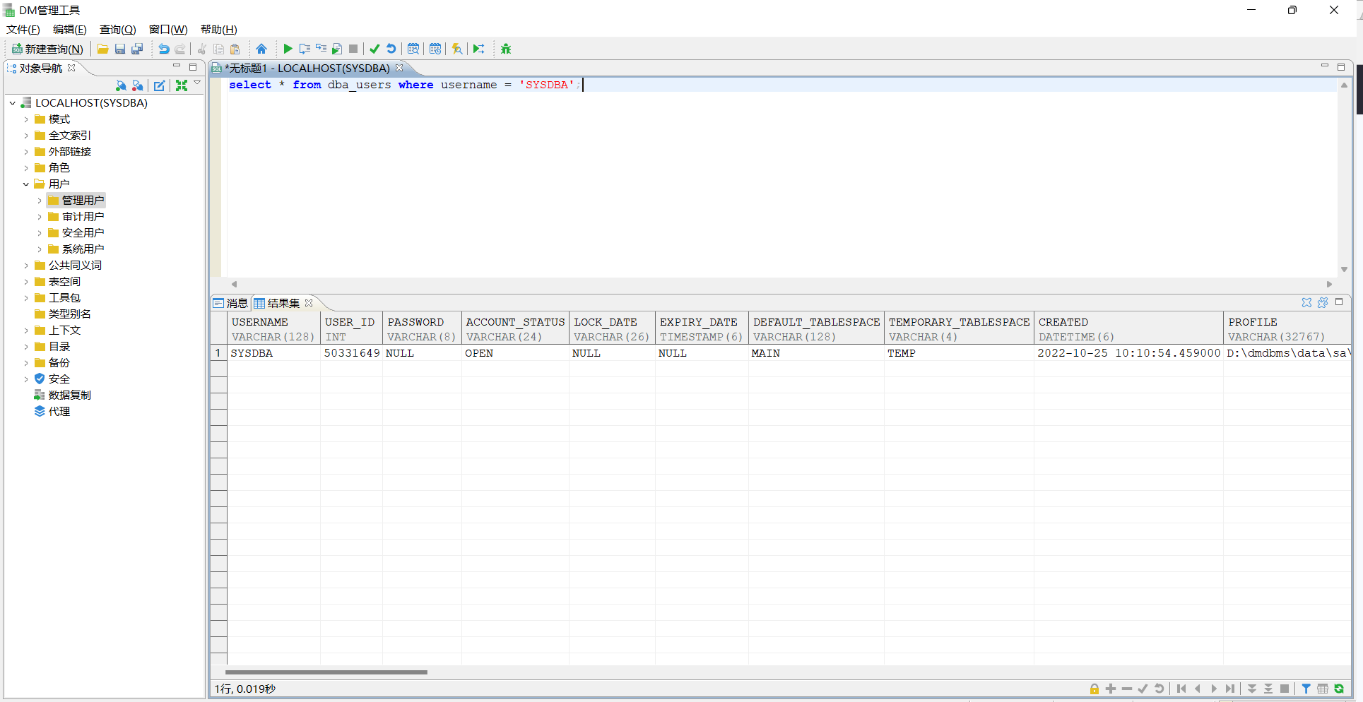Expand the 审计用户 subfolder
The image size is (1363, 702).
[40, 217]
